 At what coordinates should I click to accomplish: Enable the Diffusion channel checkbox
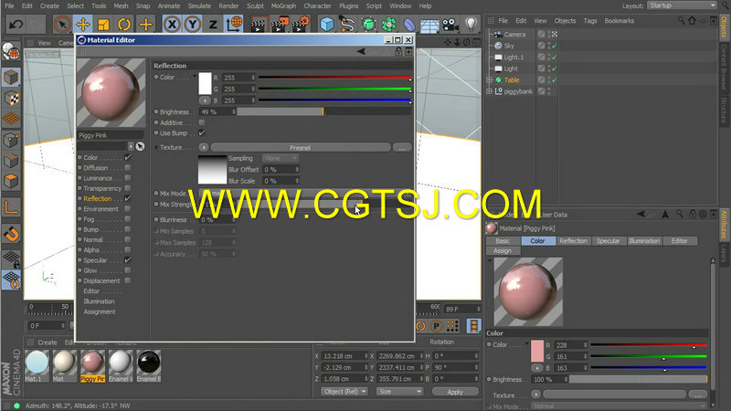(x=128, y=168)
